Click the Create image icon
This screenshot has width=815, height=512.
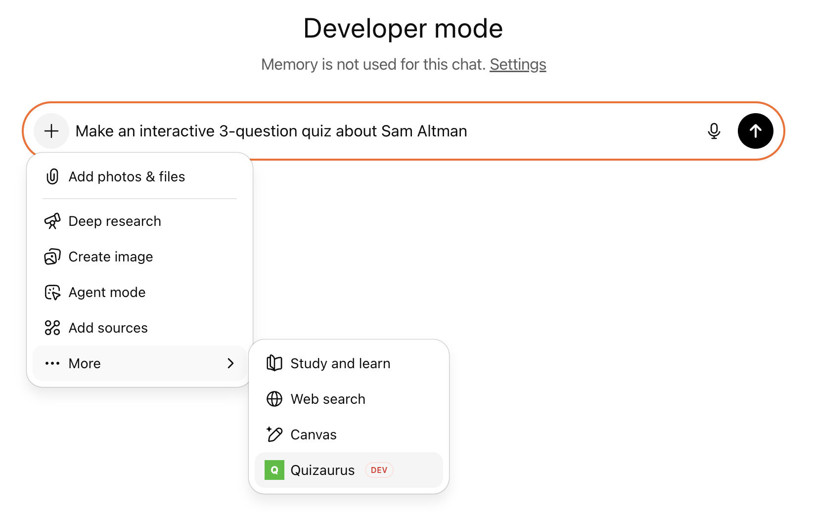point(52,256)
